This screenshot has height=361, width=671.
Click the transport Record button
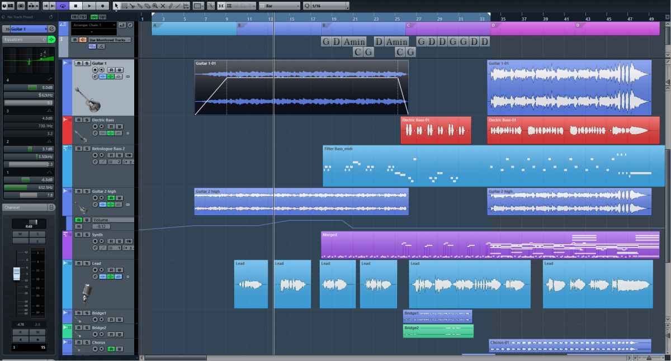click(101, 6)
